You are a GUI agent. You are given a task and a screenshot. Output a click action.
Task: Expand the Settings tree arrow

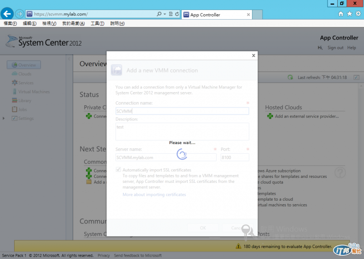[x=4, y=118]
